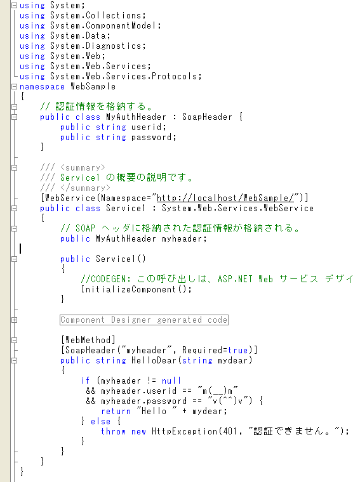Collapse the 認証情報を格納する comment outline
The height and width of the screenshot is (482, 353).
[14, 107]
